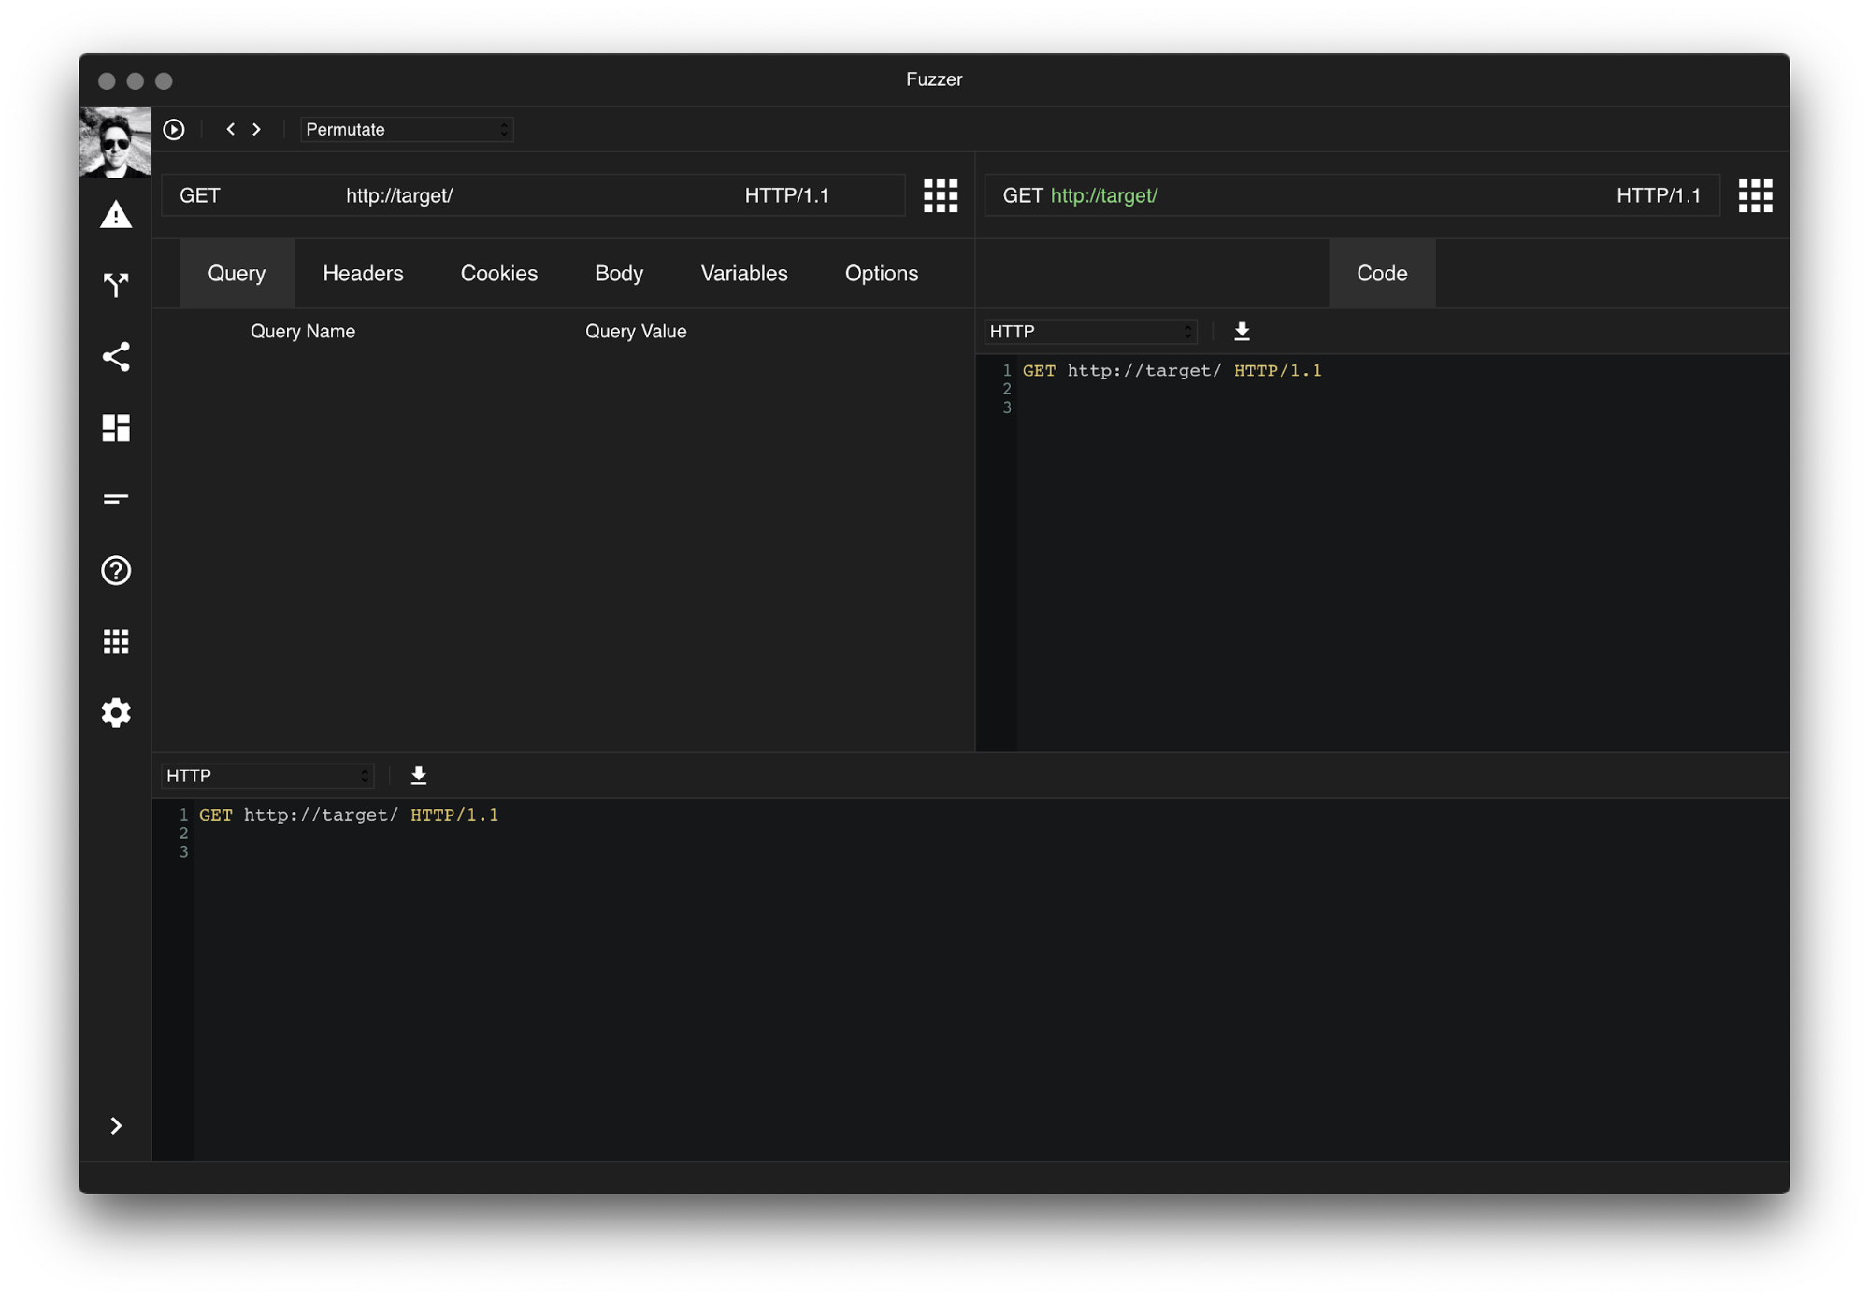Image resolution: width=1869 pixels, height=1299 pixels.
Task: Open HTTP format dropdown in bottom panel
Action: click(267, 776)
